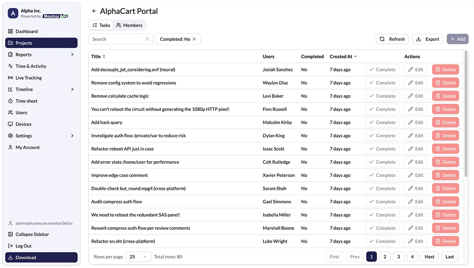The height and width of the screenshot is (268, 474).
Task: Edit the 'Remove calculate cache logic' task
Action: coord(415,96)
